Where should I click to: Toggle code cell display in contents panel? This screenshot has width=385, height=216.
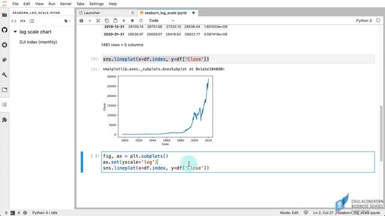click(14, 21)
